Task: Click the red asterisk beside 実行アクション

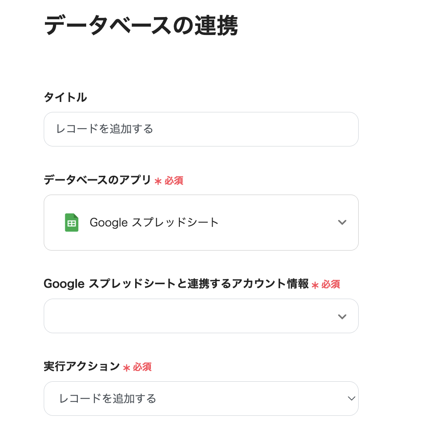Action: 126,368
